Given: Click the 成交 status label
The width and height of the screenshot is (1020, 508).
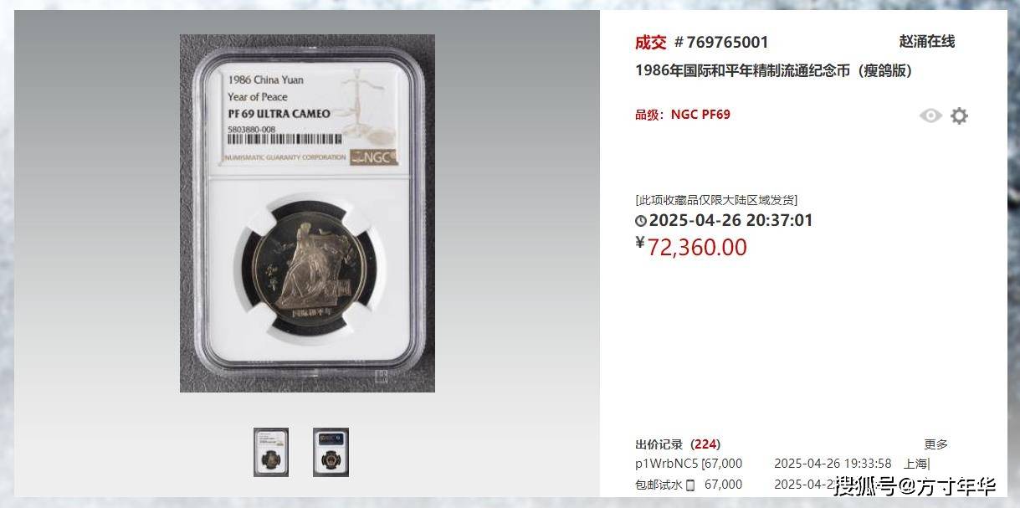Looking at the screenshot, I should (650, 42).
